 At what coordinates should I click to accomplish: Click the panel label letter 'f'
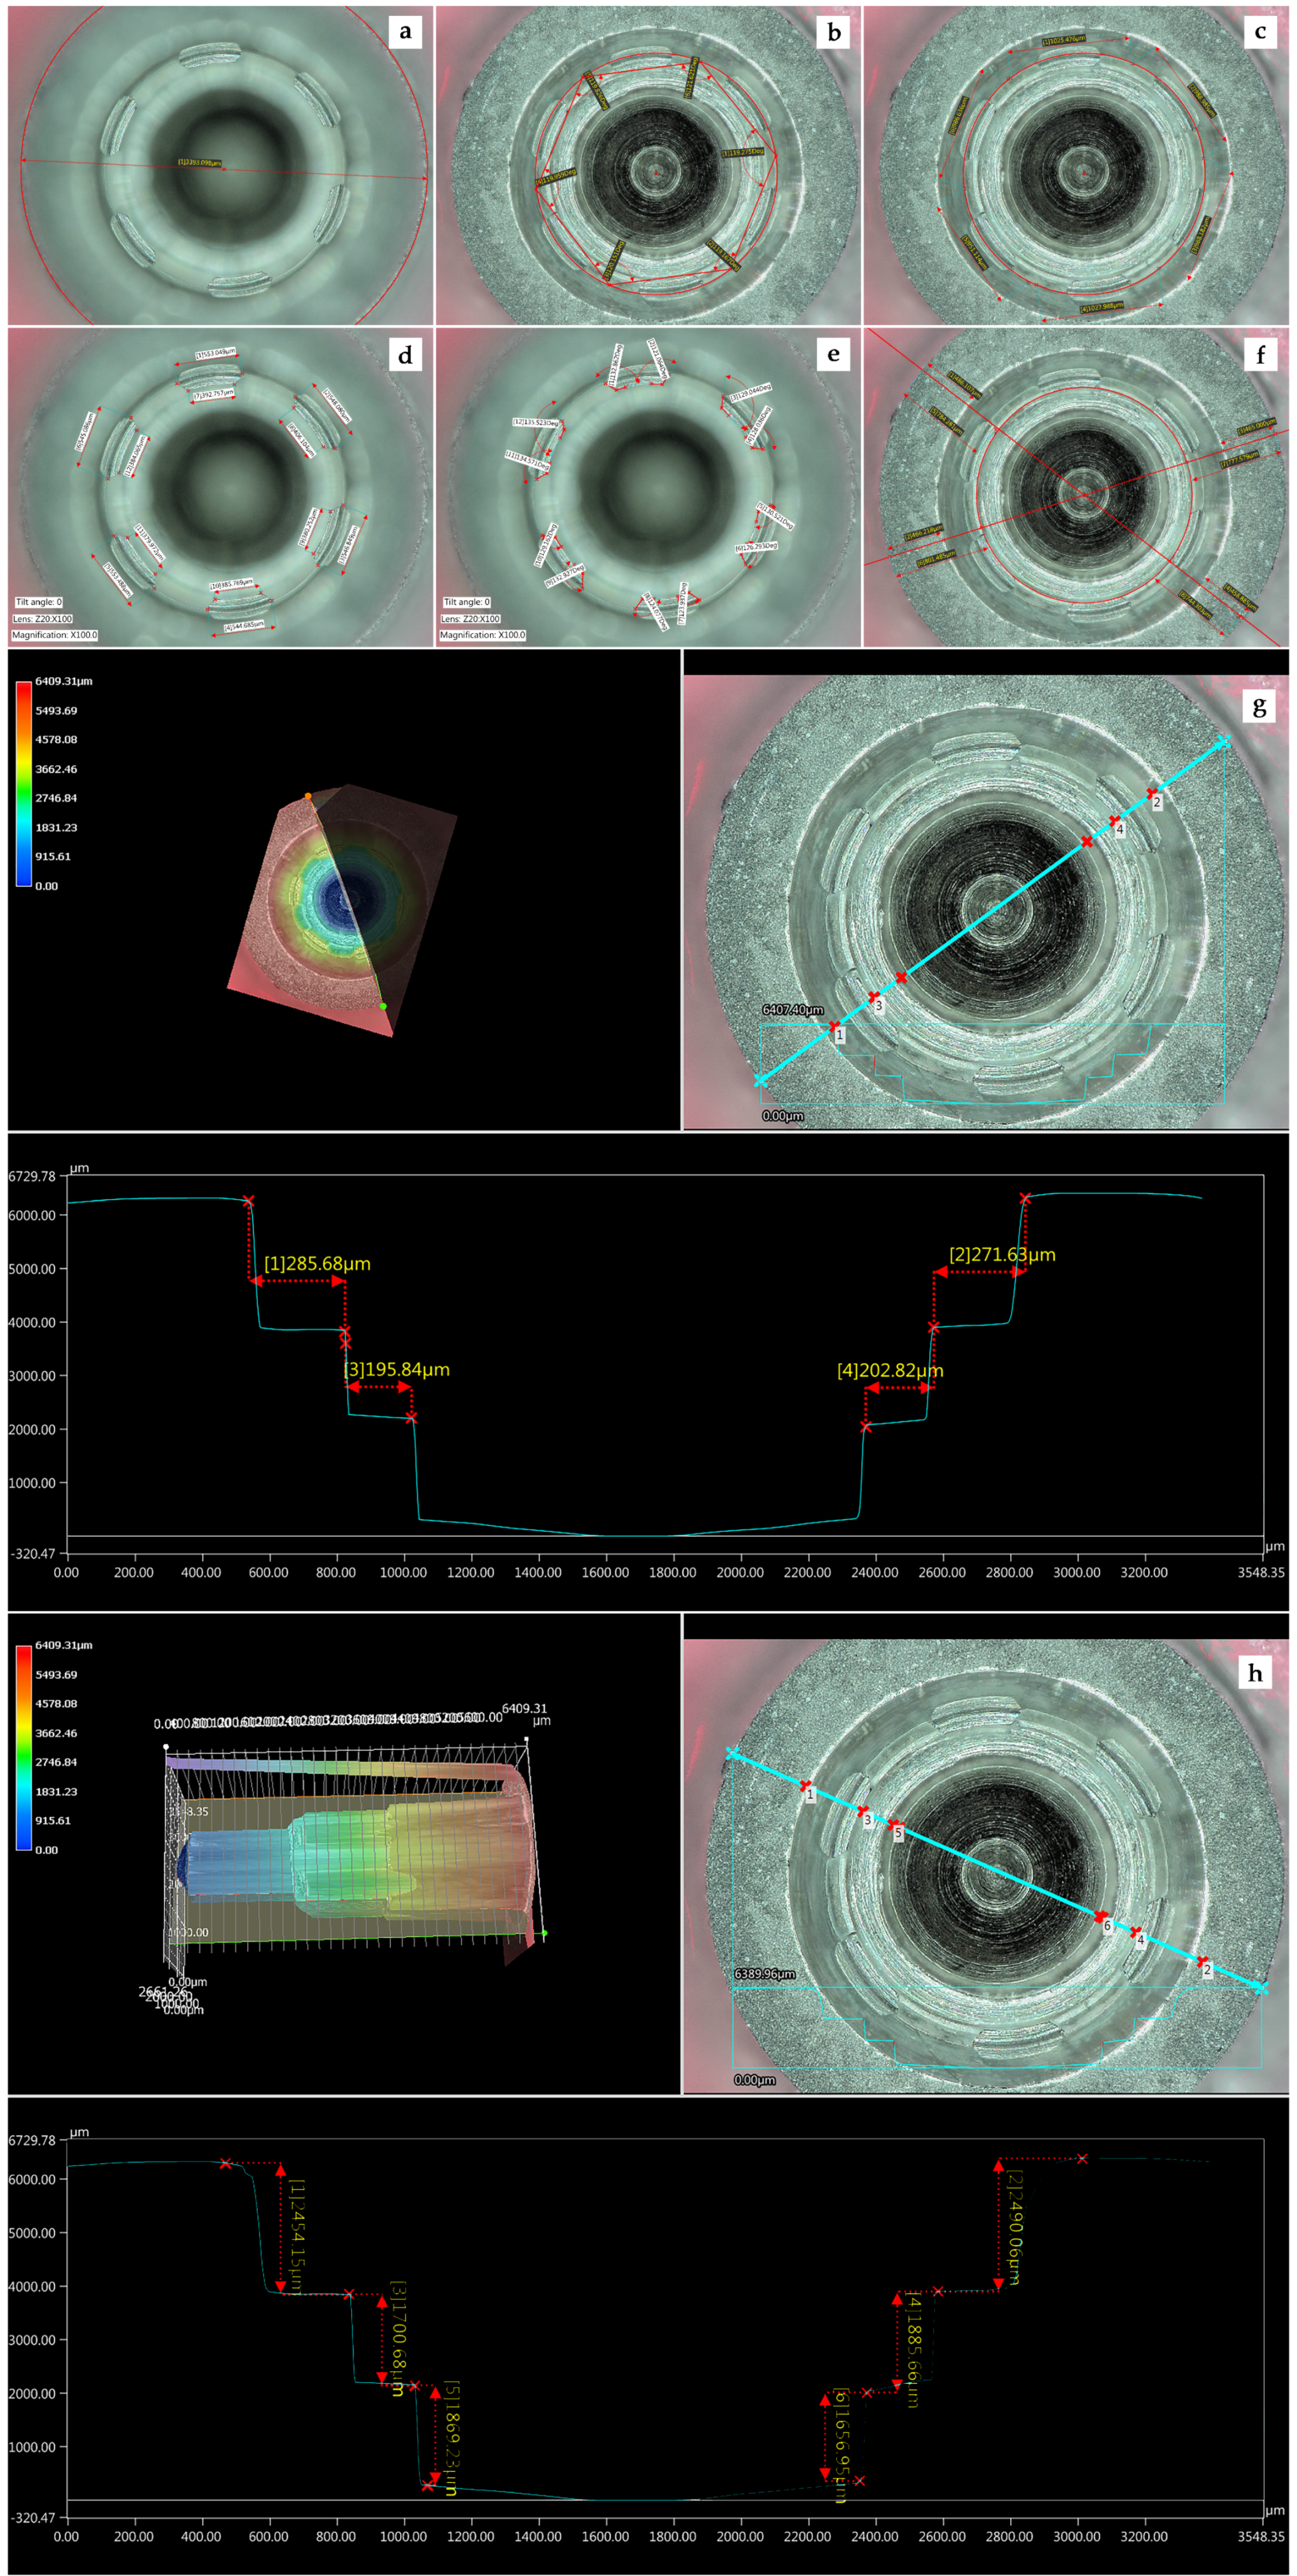point(1260,355)
